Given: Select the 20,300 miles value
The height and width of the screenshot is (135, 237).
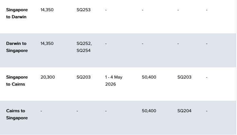Looking at the screenshot, I should pos(48,77).
